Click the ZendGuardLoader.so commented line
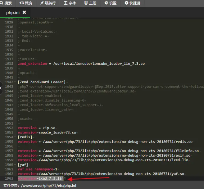 tap(76, 91)
